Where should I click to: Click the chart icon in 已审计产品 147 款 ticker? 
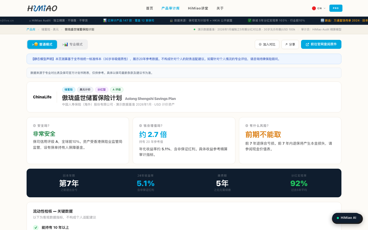coord(105,20)
